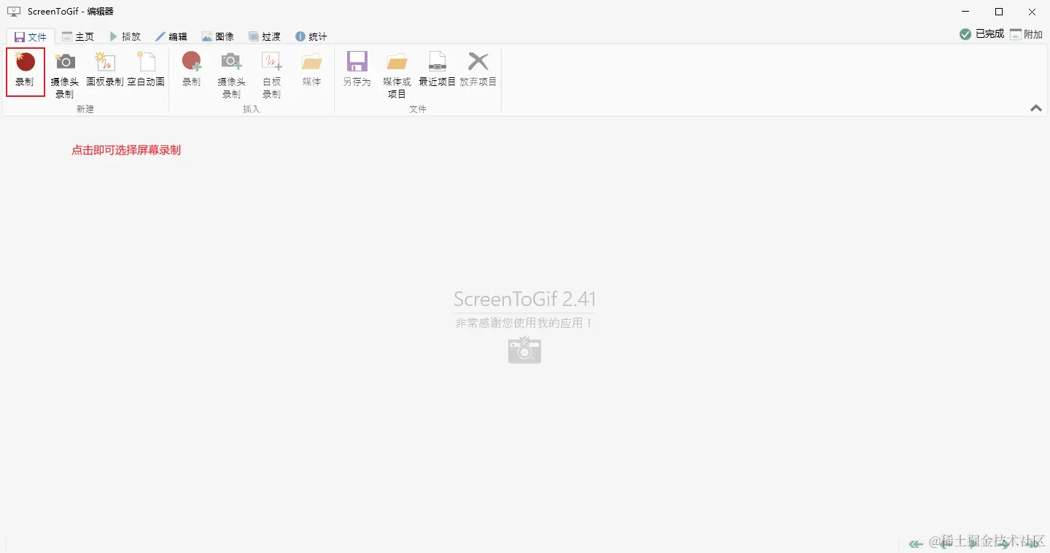Click 放弃项目 discard project
The image size is (1050, 553).
[478, 71]
